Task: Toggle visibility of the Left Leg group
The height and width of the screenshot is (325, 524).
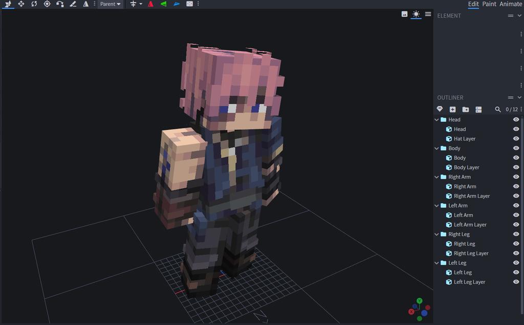Action: point(516,263)
